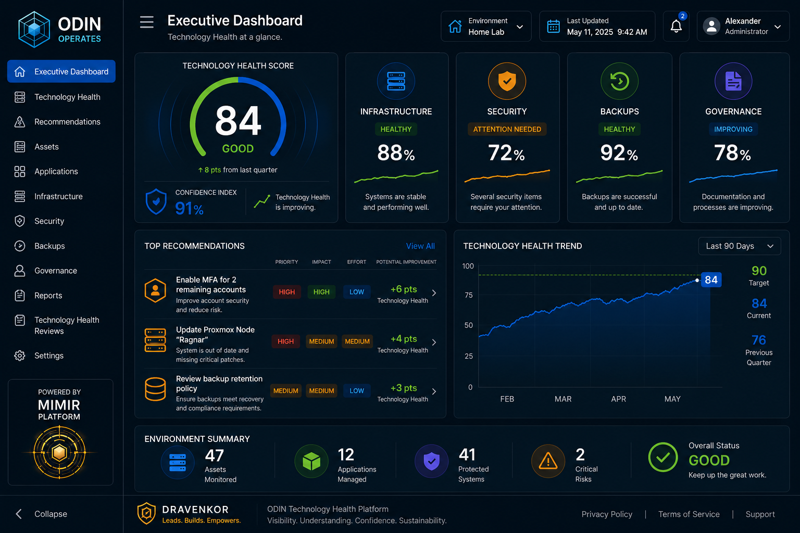Click the 84 health score gauge
This screenshot has height=533, width=800.
click(x=238, y=117)
